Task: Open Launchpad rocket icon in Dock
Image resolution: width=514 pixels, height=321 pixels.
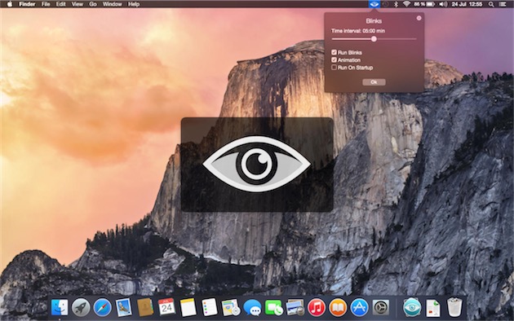Action: 81,308
